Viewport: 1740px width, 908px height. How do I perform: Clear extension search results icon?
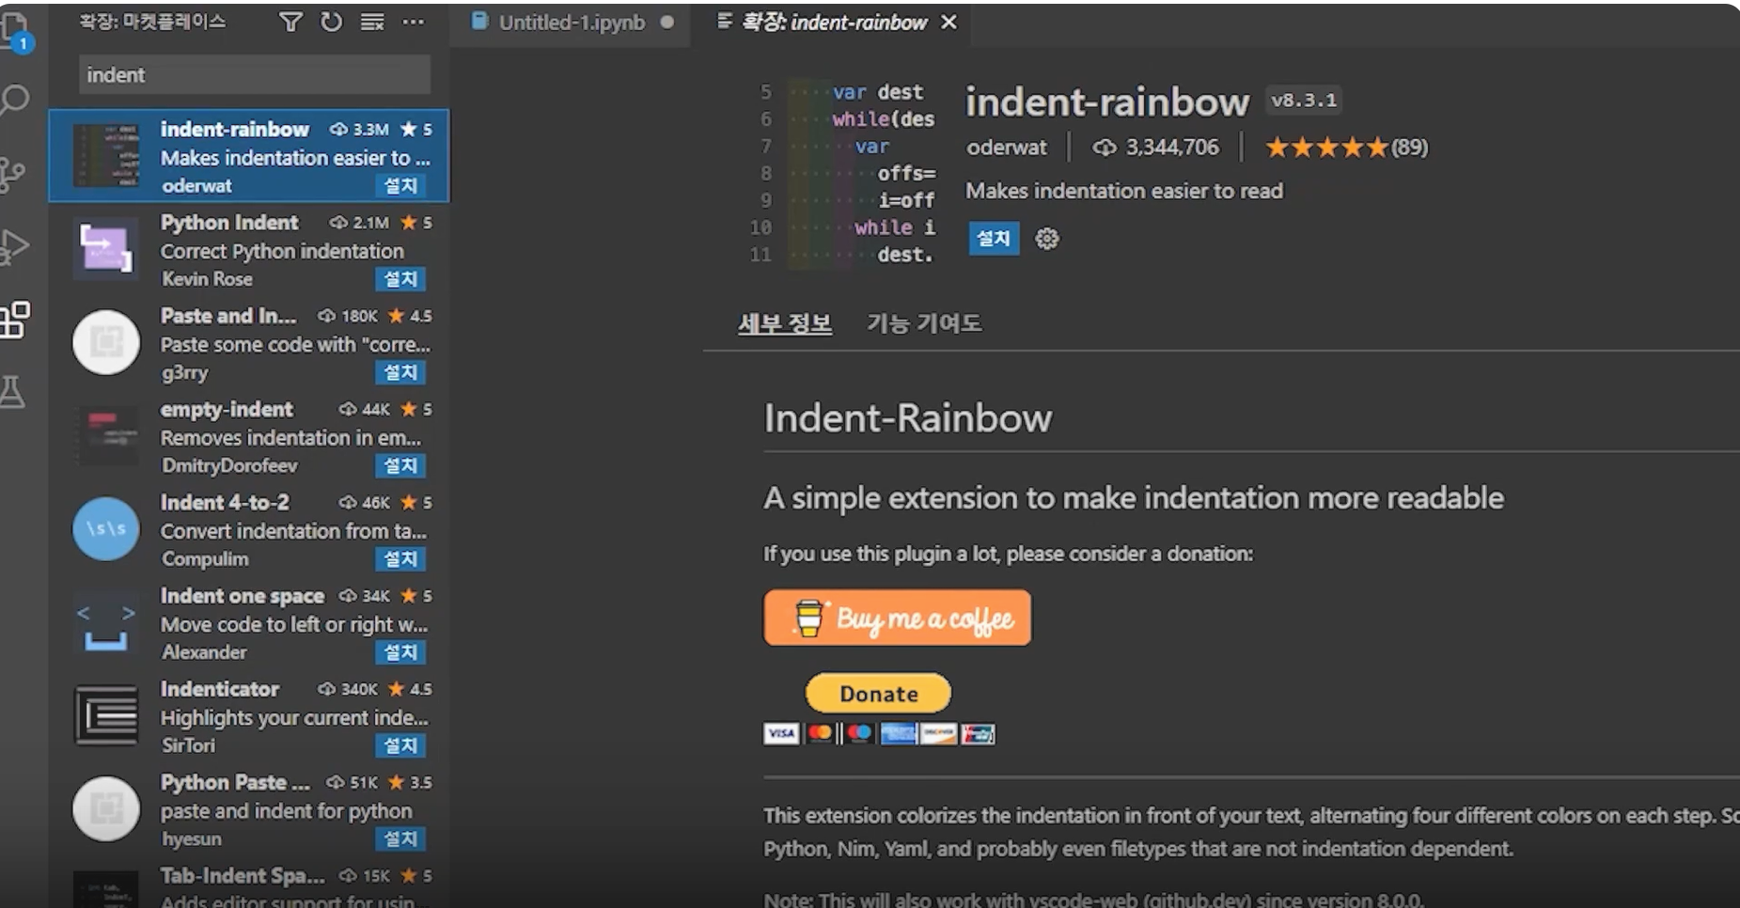pos(372,22)
